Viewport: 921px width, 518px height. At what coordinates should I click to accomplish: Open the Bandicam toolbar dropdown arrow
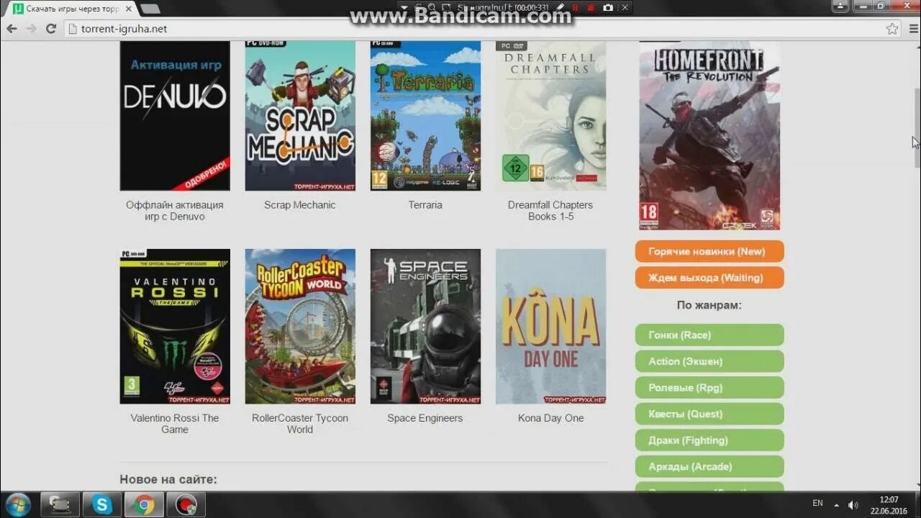(404, 7)
